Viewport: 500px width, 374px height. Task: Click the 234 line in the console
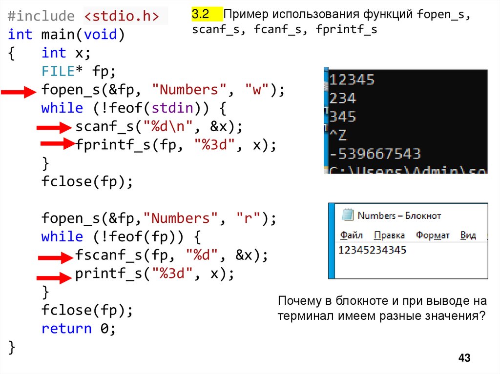(342, 98)
